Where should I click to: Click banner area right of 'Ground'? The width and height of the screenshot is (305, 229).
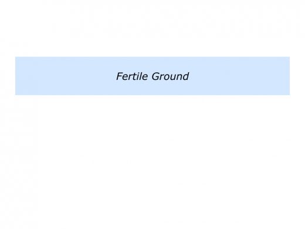pos(239,76)
